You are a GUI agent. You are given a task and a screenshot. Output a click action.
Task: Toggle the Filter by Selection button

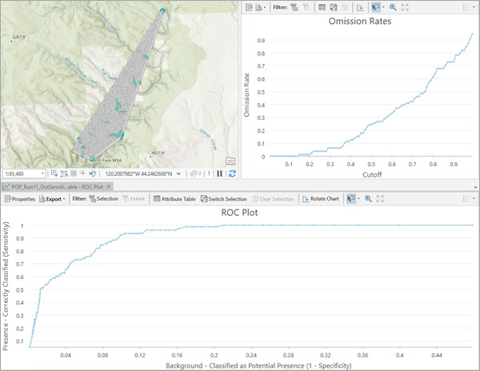(94, 198)
